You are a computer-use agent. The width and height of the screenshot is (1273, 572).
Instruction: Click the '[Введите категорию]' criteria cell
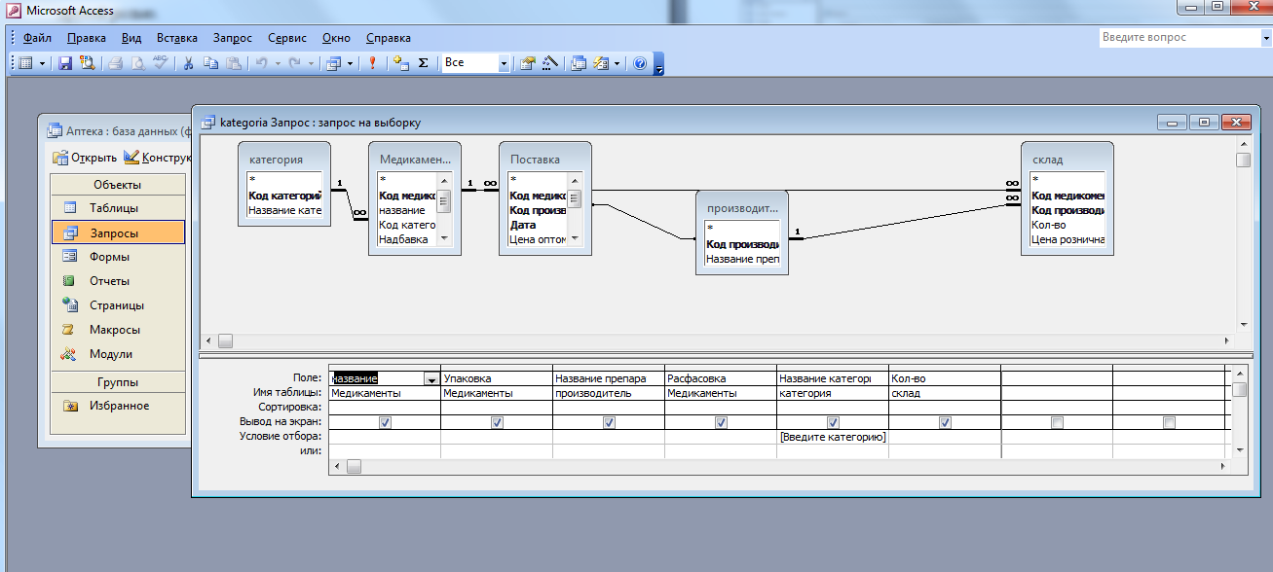[833, 438]
